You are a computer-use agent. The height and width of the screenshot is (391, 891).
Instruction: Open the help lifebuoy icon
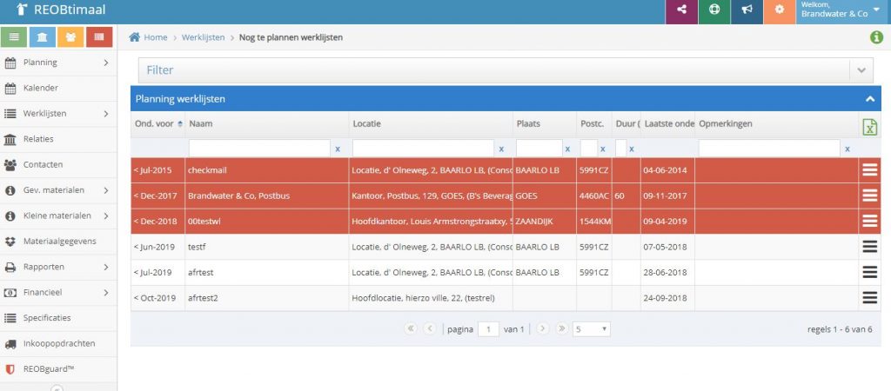coord(714,11)
